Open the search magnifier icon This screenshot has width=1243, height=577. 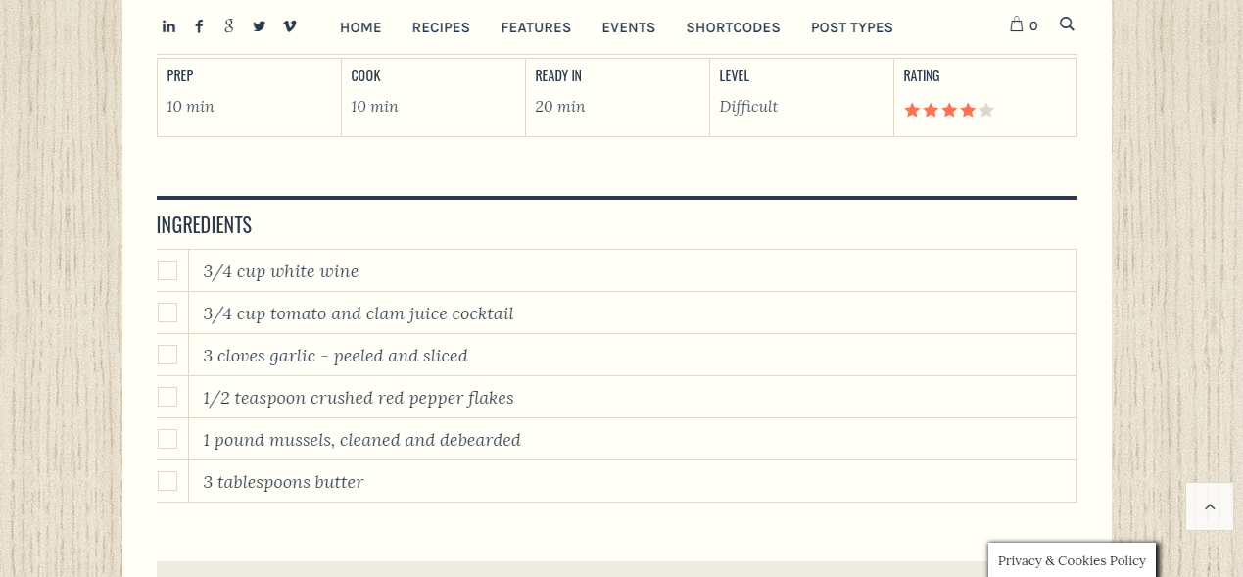[x=1067, y=24]
